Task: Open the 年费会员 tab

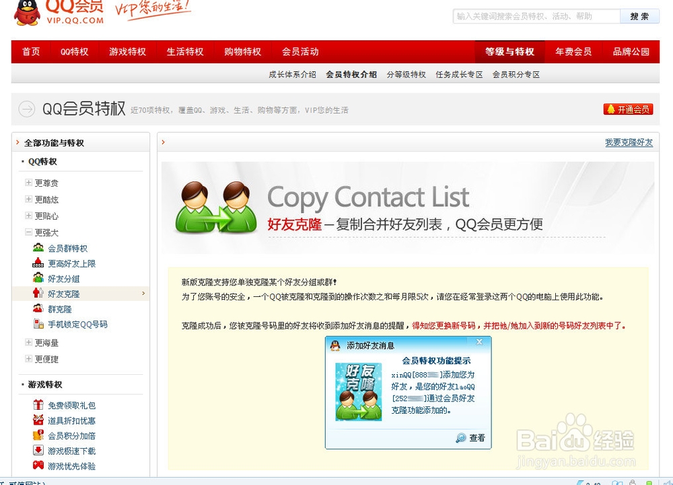Action: (x=573, y=52)
